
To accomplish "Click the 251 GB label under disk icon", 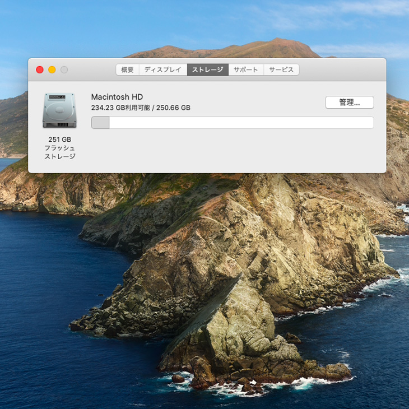I will pyautogui.click(x=59, y=139).
